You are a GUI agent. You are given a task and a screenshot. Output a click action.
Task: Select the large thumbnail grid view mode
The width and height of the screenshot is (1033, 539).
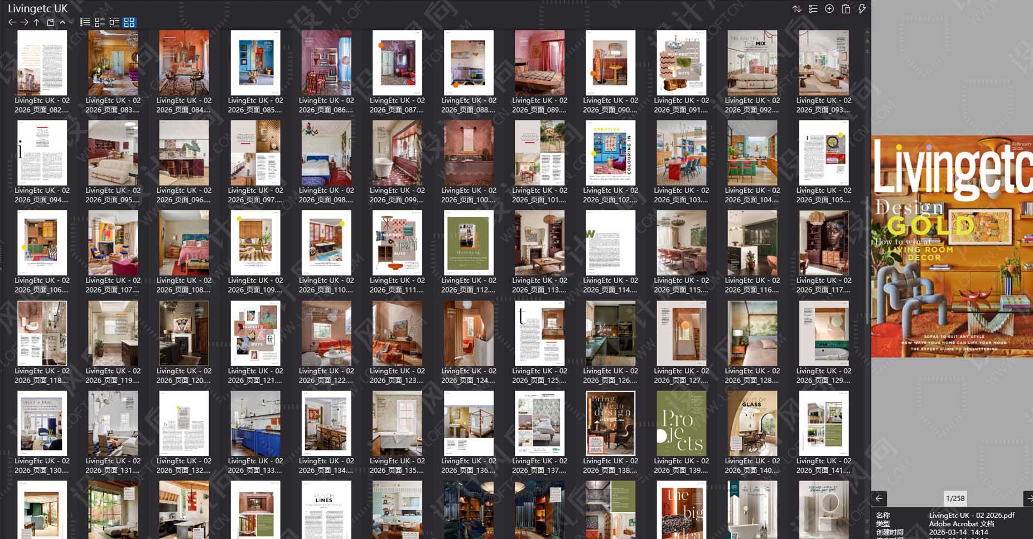tap(129, 22)
